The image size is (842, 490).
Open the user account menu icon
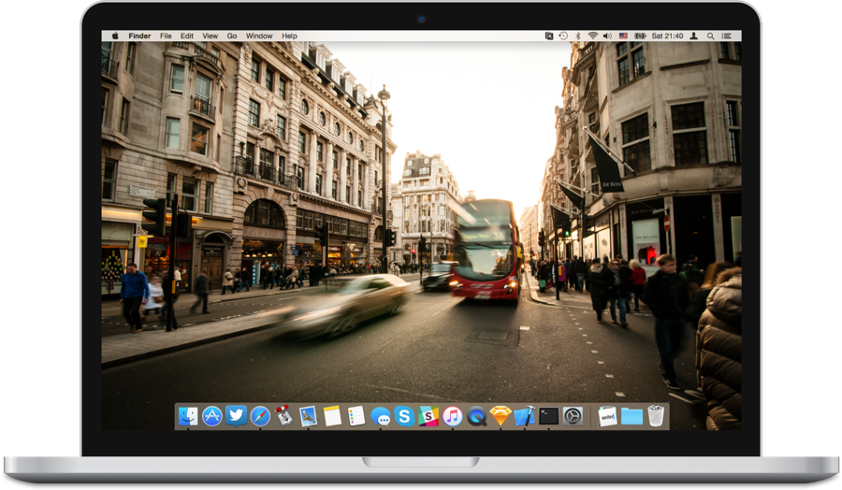point(694,36)
